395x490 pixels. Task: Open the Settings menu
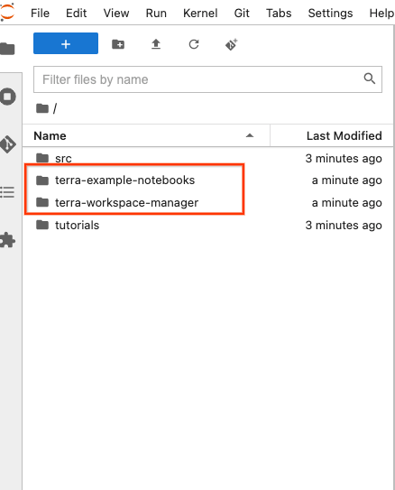pos(330,14)
